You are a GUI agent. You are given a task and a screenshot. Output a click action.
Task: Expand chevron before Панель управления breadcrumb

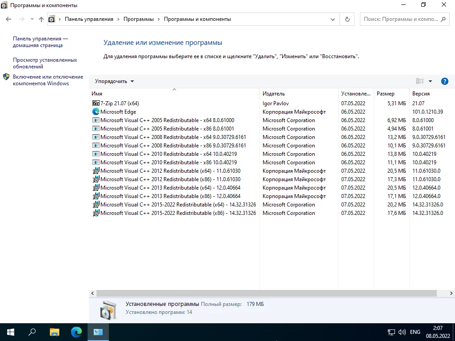point(60,19)
